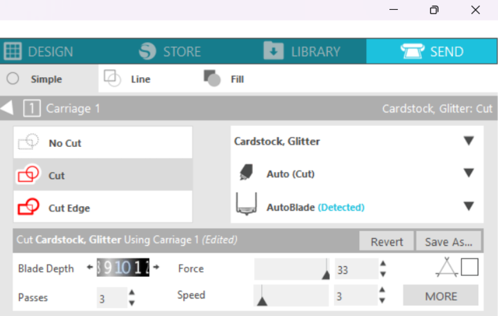Expand the AutoBlade (Detected) tool dropdown
The height and width of the screenshot is (316, 498).
point(469,206)
